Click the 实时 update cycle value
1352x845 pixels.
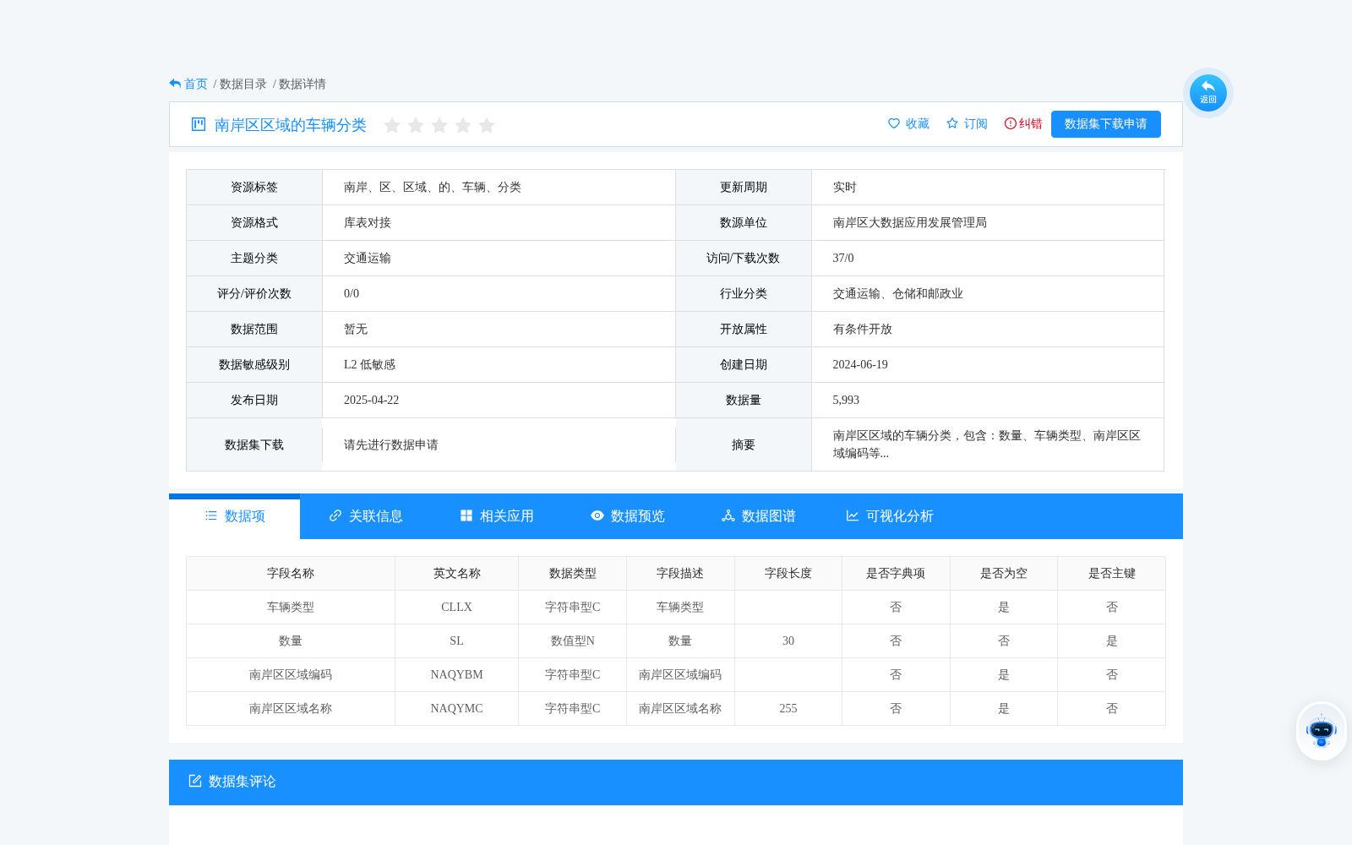coord(845,187)
